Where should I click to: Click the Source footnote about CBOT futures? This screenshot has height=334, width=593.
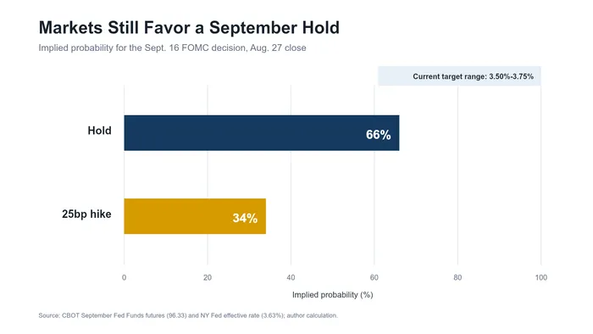click(188, 315)
